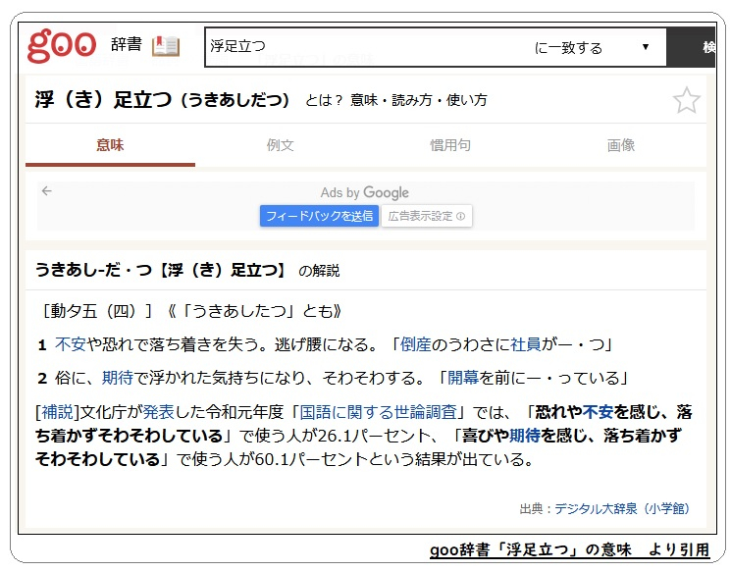Open the 不安 link in definition 1
This screenshot has width=731, height=572.
[71, 344]
